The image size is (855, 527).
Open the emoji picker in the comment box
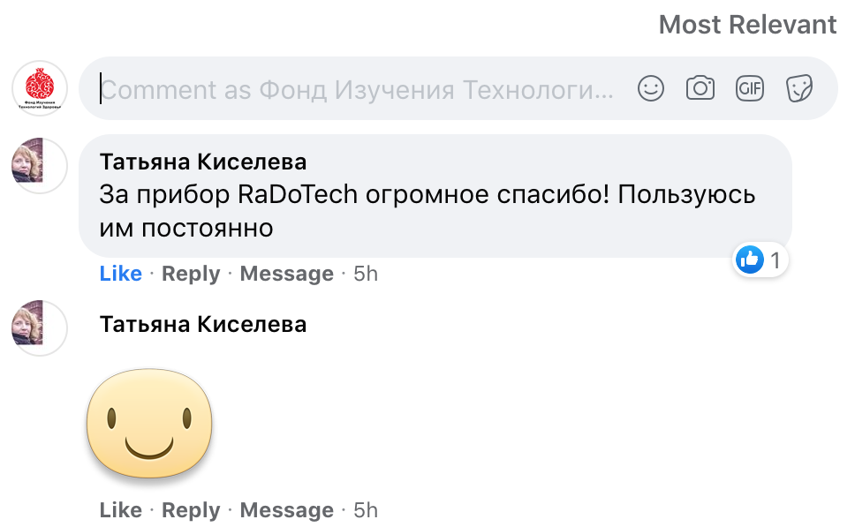point(651,88)
